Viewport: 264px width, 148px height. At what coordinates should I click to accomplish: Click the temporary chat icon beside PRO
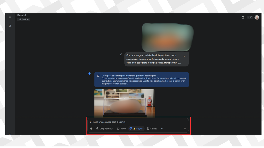click(243, 17)
